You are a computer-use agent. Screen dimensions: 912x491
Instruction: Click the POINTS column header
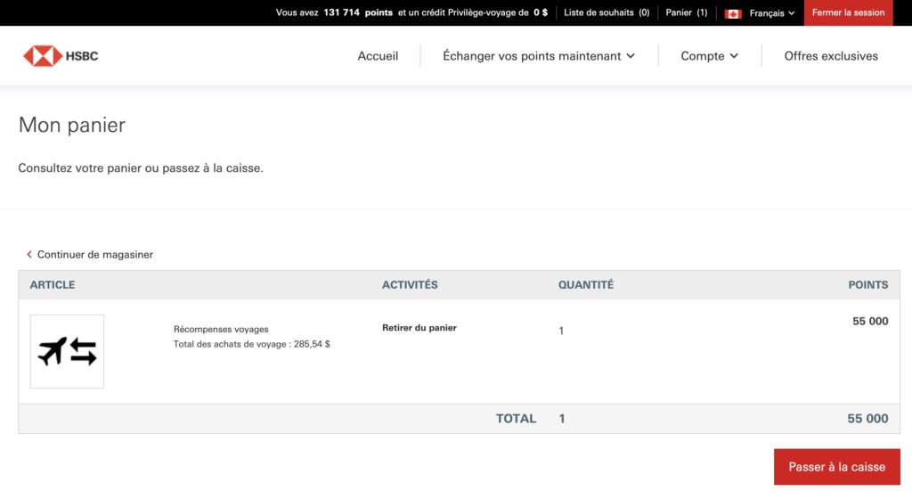(x=867, y=284)
